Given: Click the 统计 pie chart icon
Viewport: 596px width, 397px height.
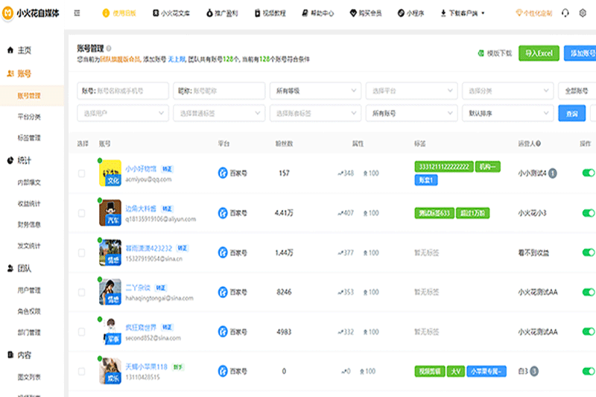Looking at the screenshot, I should point(10,160).
